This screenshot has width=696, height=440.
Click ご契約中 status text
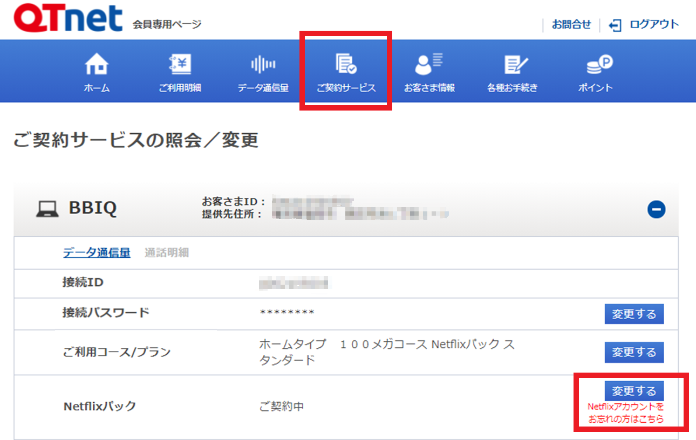tap(282, 407)
